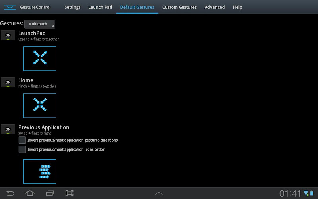Open the Launch Pad tab

coord(100,7)
